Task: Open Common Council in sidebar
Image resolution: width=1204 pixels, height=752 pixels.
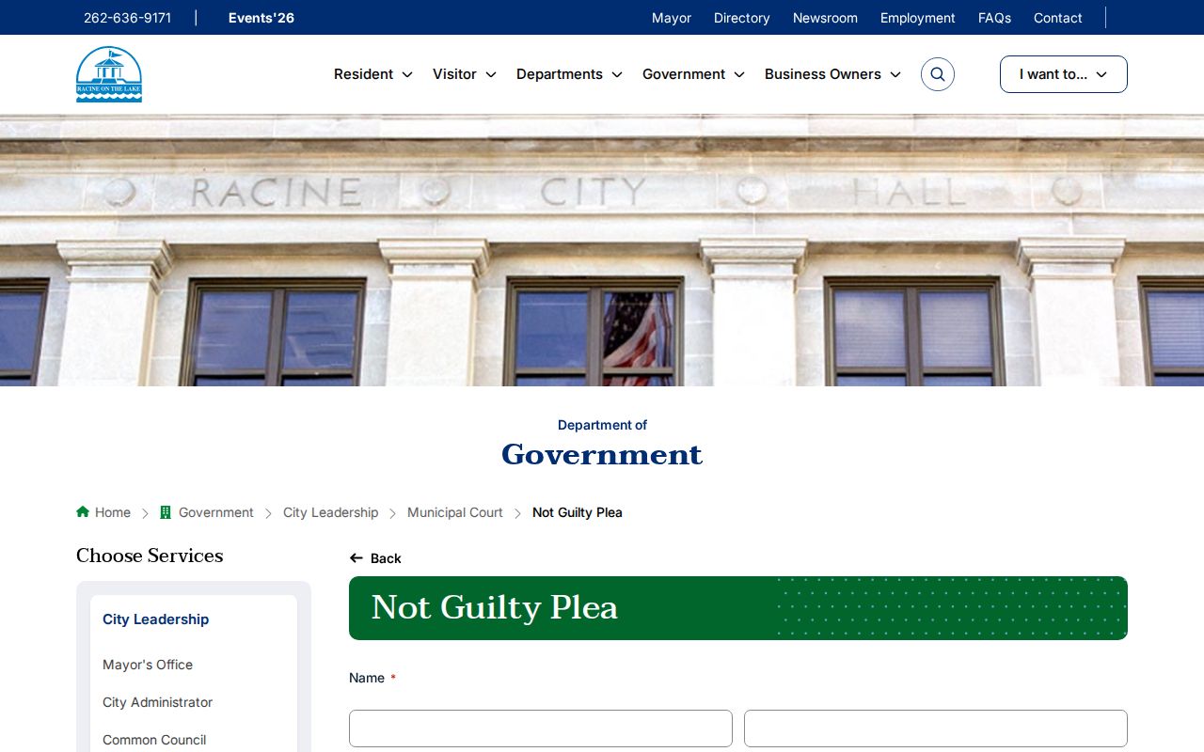Action: tap(154, 740)
